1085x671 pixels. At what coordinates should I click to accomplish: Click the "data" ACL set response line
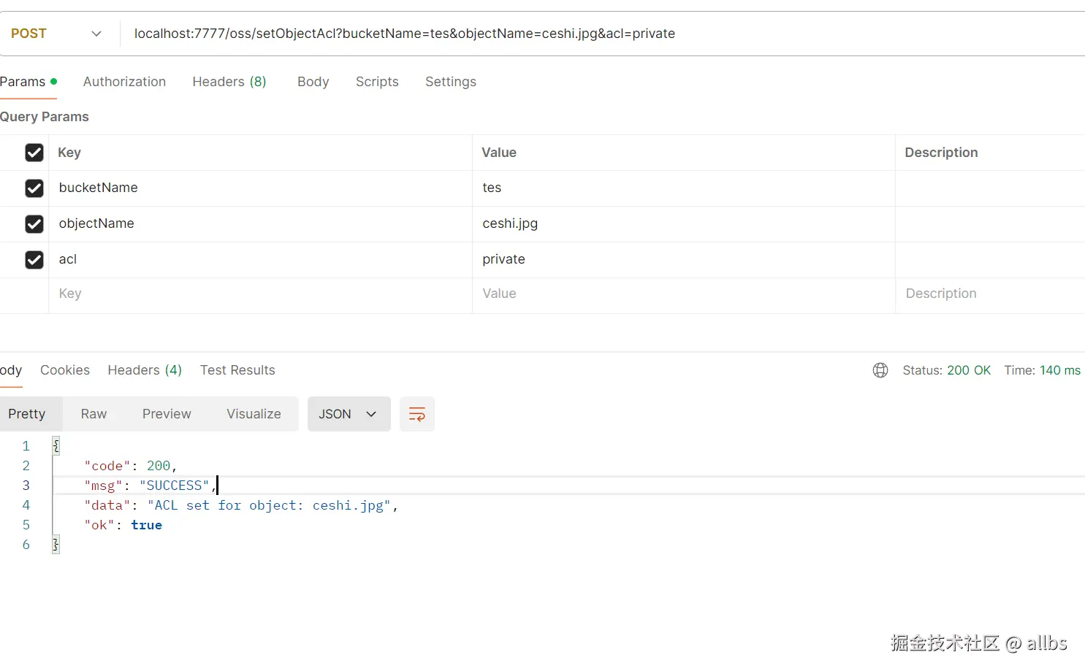[x=240, y=505]
